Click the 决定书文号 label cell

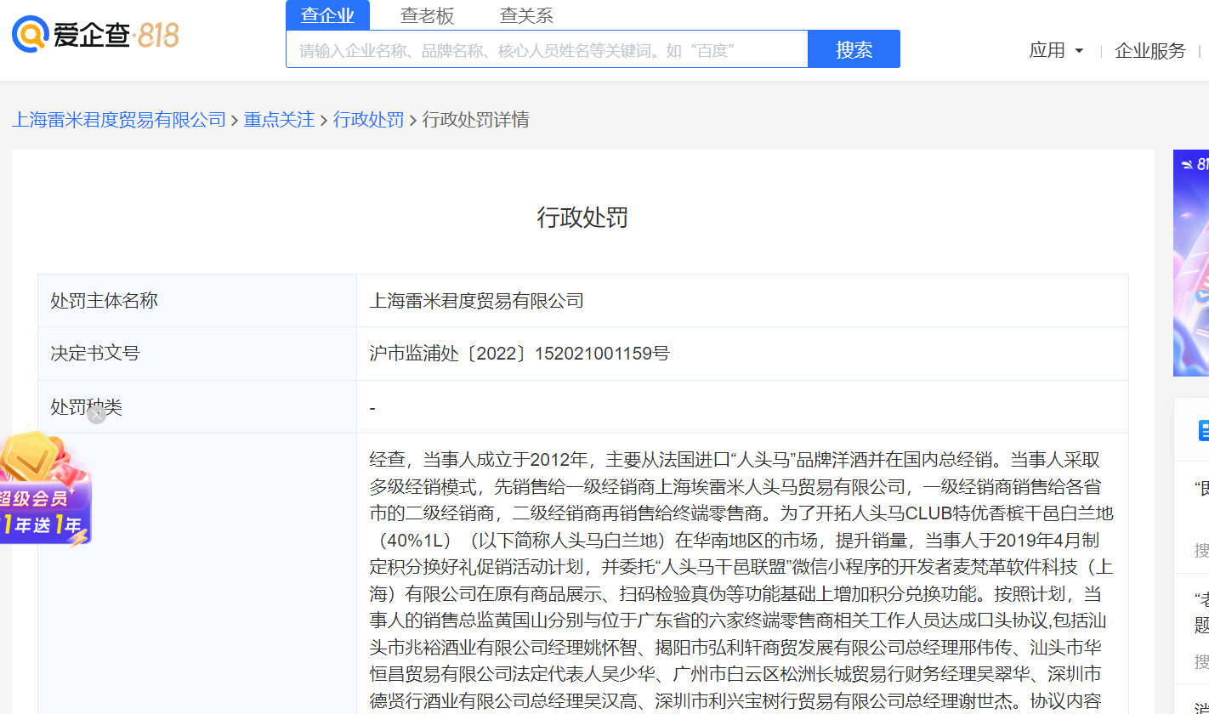[x=197, y=354]
